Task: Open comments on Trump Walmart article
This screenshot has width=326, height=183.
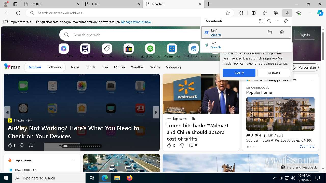Action: tap(193, 145)
